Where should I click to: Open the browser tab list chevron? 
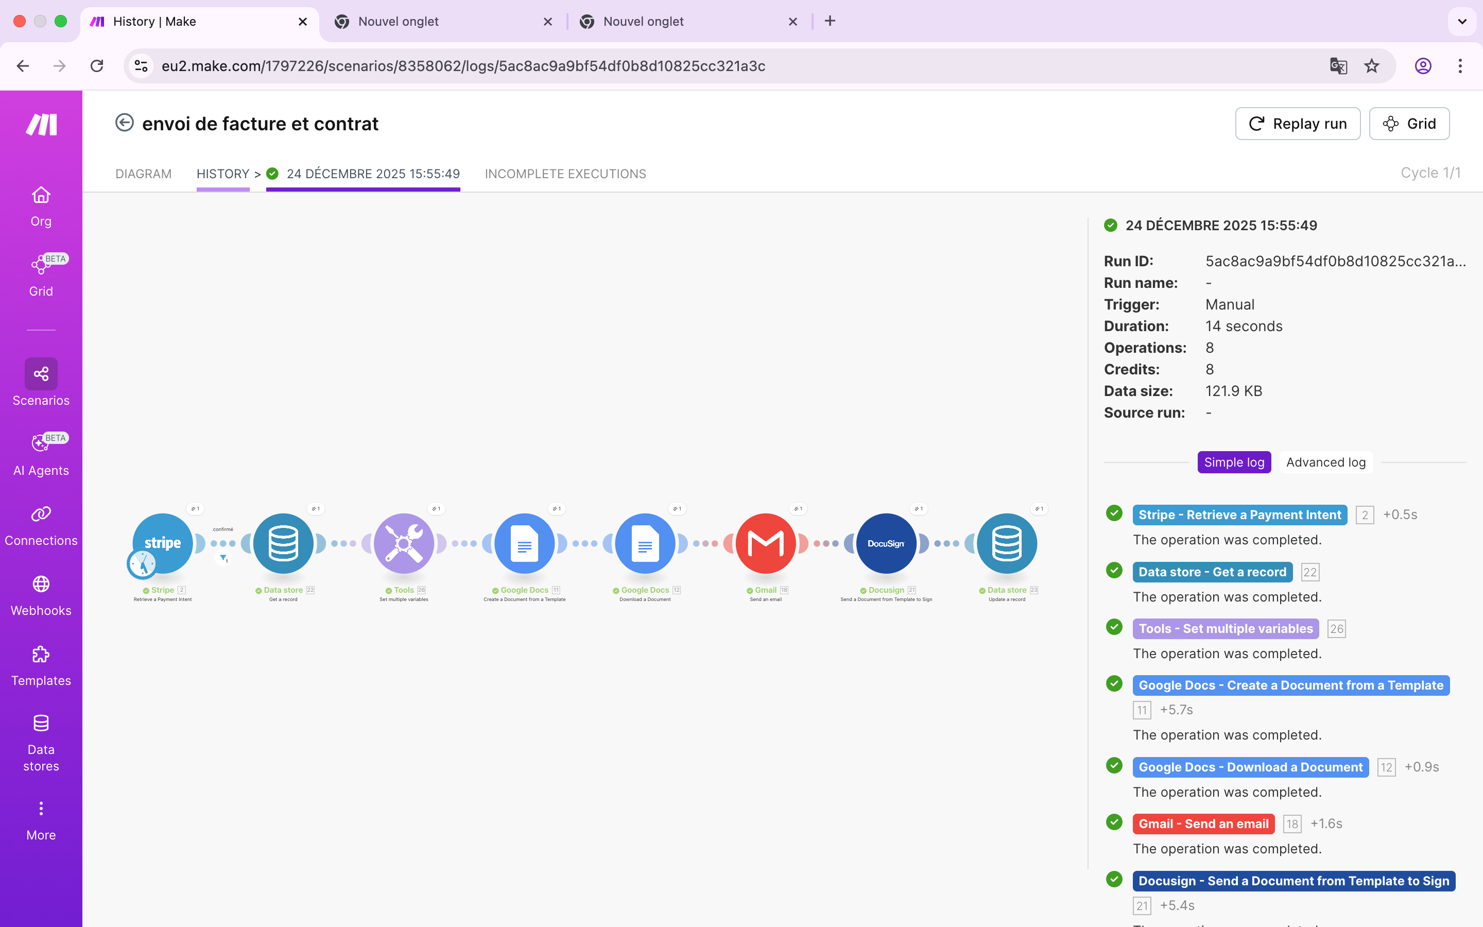coord(1461,22)
